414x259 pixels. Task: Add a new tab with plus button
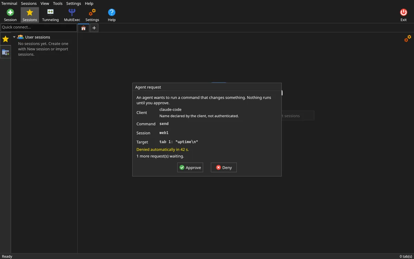[x=94, y=28]
